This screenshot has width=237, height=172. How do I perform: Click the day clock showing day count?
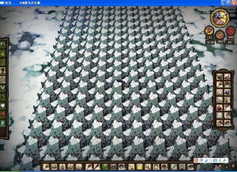(220, 18)
